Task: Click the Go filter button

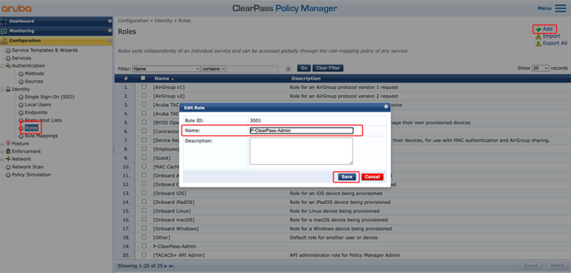Action: [x=303, y=68]
